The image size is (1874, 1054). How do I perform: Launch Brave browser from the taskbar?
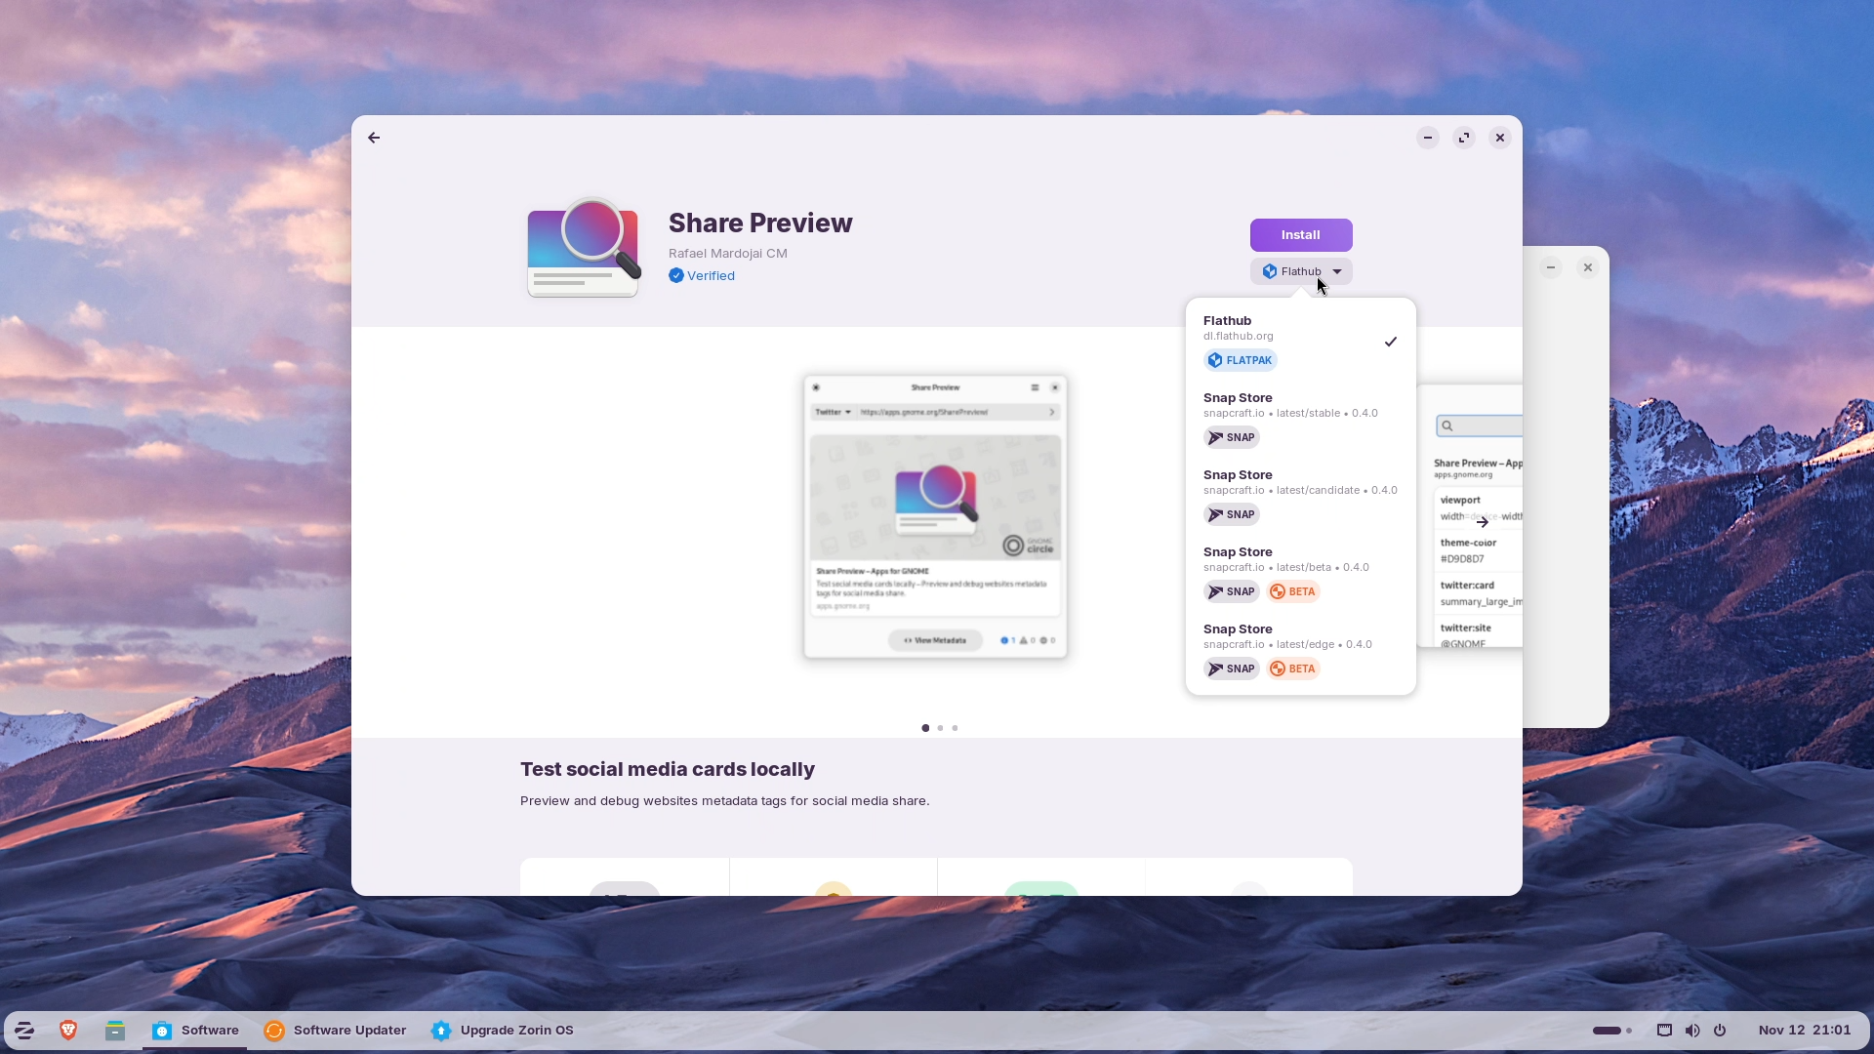pos(68,1030)
